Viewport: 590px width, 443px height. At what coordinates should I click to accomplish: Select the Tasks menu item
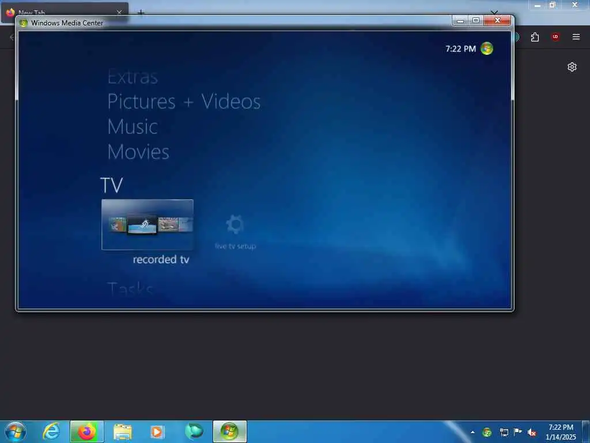coord(130,289)
